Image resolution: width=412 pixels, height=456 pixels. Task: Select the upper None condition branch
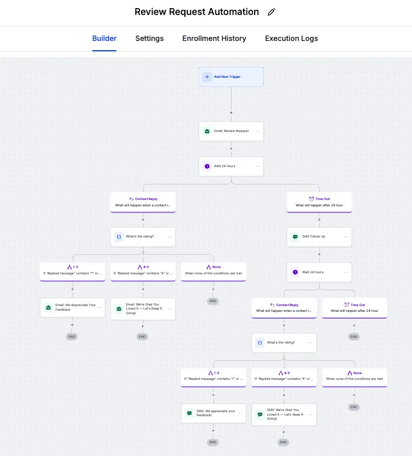213,270
